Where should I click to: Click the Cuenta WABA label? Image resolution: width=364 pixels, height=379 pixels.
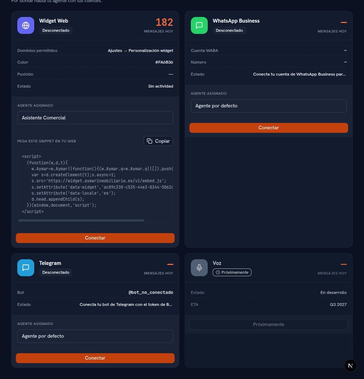[x=204, y=51]
